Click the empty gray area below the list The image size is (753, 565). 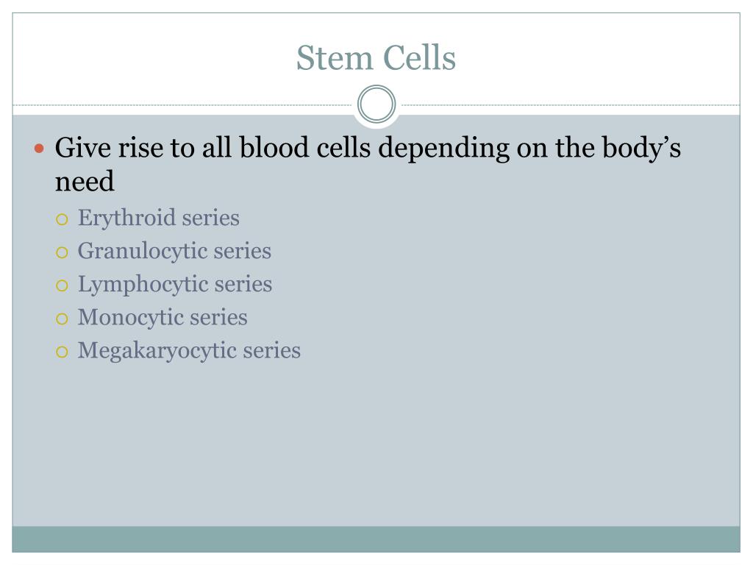coord(376,442)
